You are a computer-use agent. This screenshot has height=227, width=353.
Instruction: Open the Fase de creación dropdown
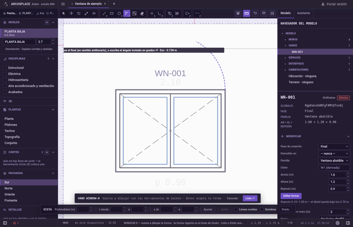(334, 147)
